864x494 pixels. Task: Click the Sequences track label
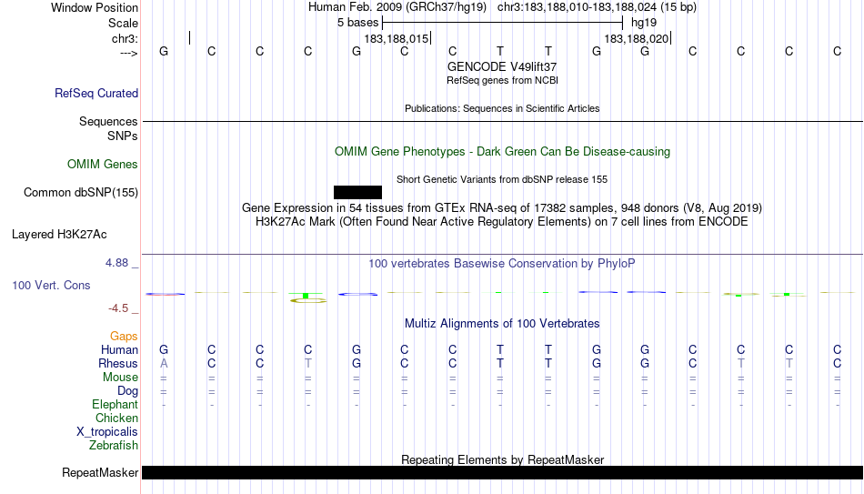click(x=108, y=121)
